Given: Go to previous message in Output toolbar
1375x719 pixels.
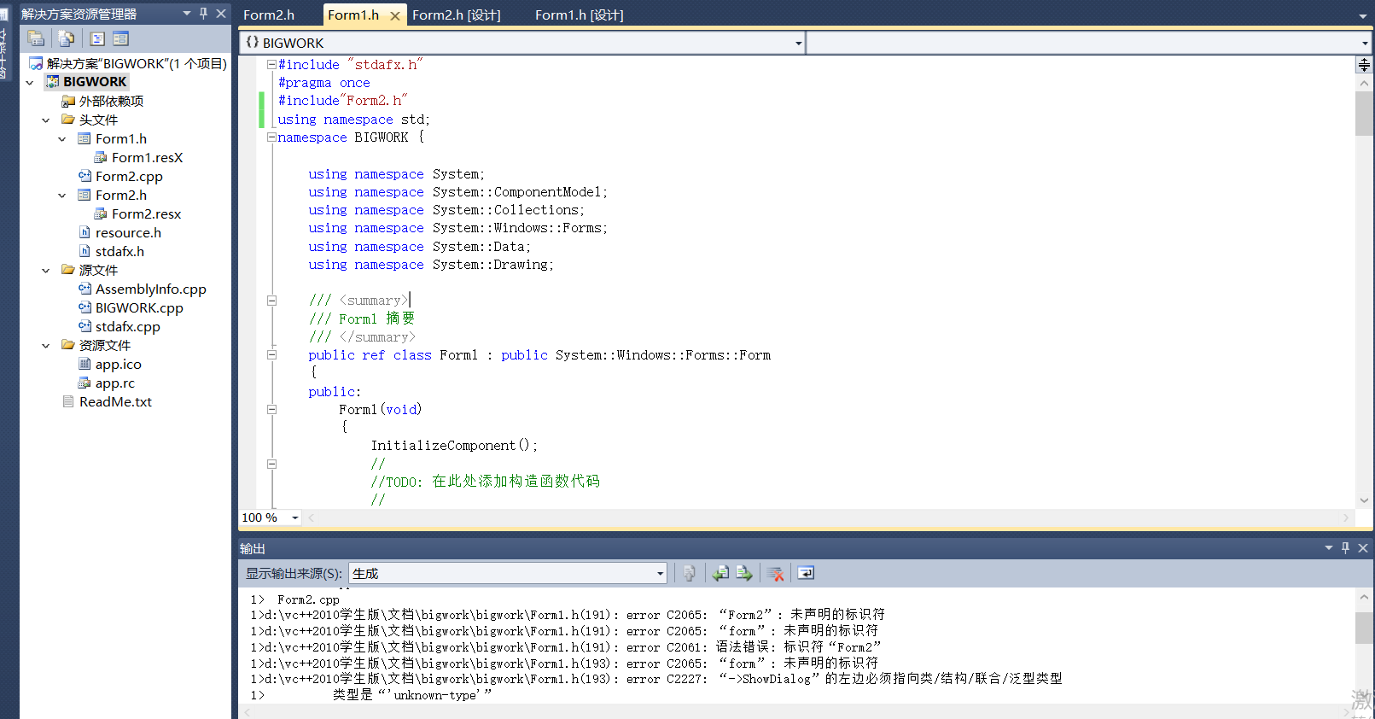Looking at the screenshot, I should click(720, 573).
